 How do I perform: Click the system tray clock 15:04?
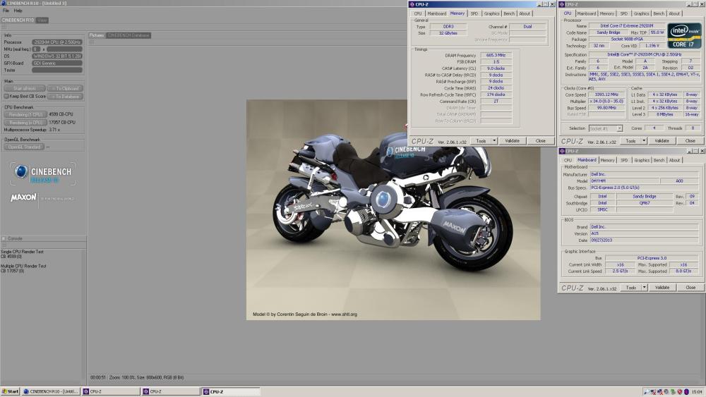696,391
